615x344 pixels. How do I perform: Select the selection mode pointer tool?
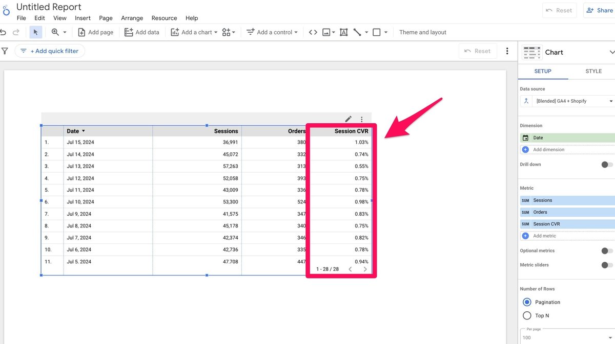35,32
